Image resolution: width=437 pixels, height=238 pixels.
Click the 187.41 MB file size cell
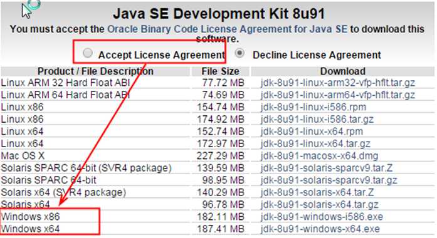pos(221,229)
